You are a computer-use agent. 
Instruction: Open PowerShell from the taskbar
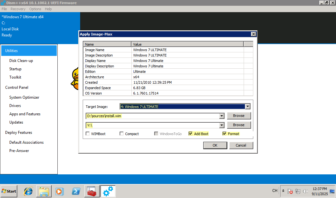pyautogui.click(x=76, y=191)
